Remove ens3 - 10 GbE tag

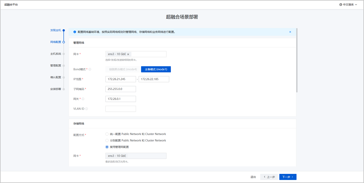click(x=128, y=54)
